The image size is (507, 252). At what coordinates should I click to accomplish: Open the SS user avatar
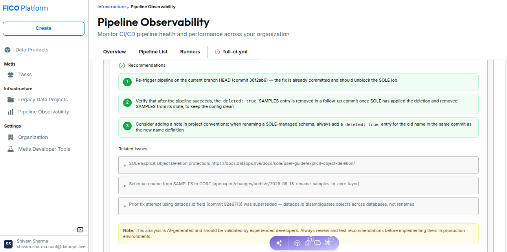coord(8,244)
